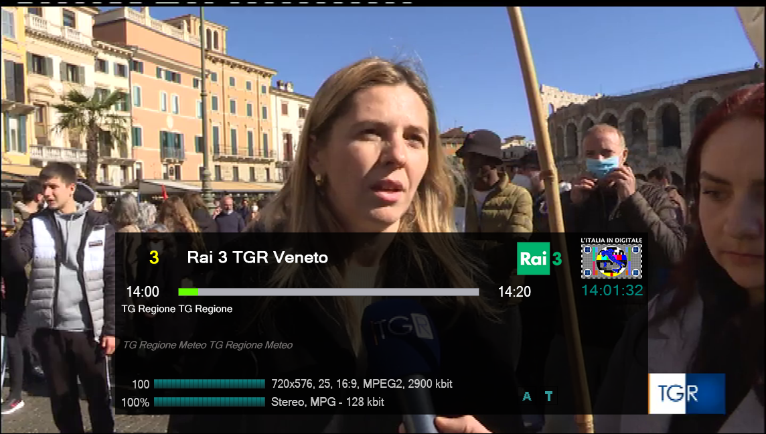Open current program TG Regione details
766x434 pixels.
[x=177, y=309]
